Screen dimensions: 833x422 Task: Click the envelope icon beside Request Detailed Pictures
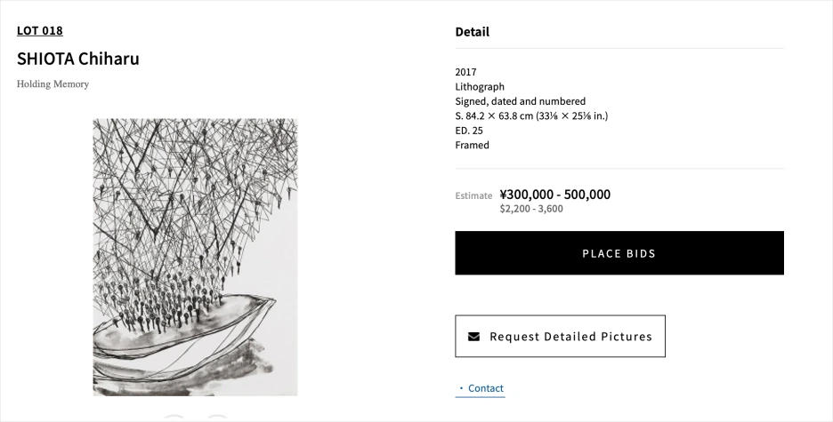pyautogui.click(x=473, y=337)
